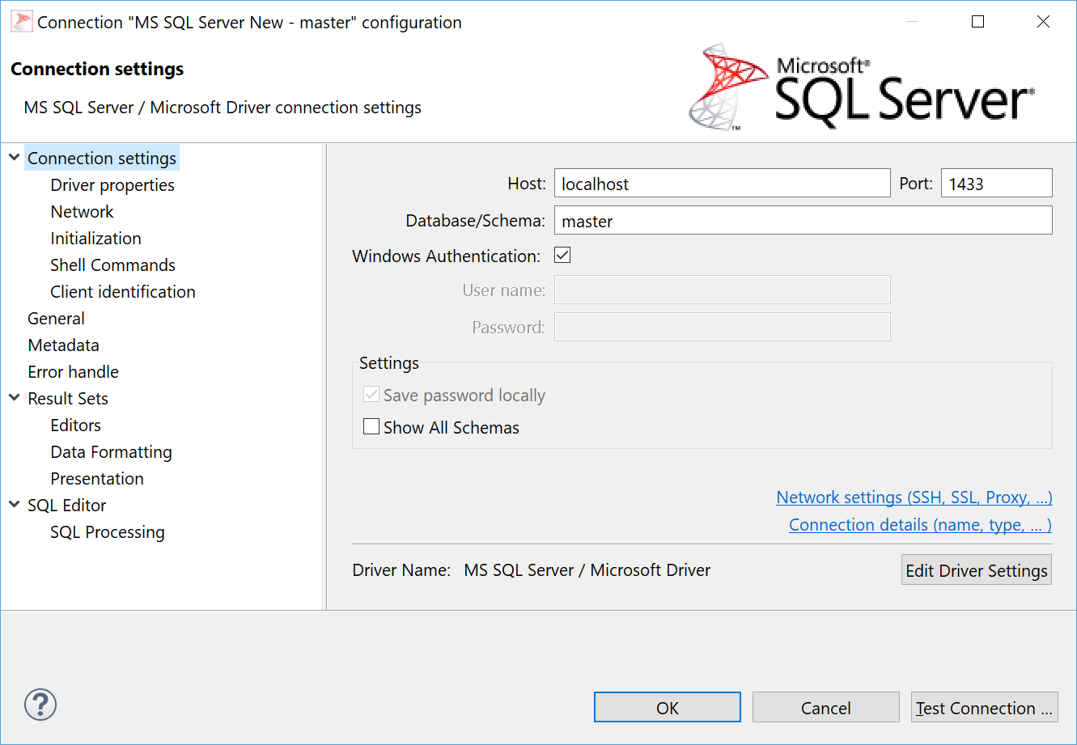This screenshot has height=745, width=1077.
Task: Toggle Save password locally
Action: pyautogui.click(x=371, y=394)
